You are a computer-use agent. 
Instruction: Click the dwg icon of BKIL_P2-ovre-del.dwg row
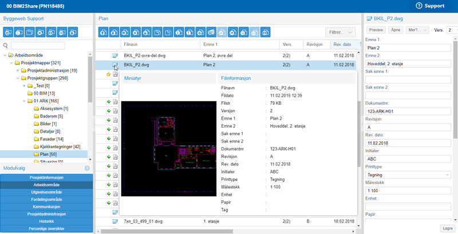[115, 55]
